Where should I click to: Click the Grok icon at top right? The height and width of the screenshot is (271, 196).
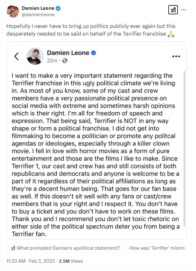[x=173, y=10]
